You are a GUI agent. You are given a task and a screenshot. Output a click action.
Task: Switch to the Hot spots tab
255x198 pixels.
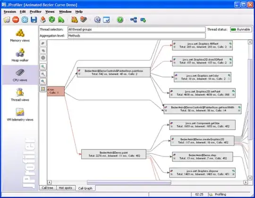[x=66, y=188]
